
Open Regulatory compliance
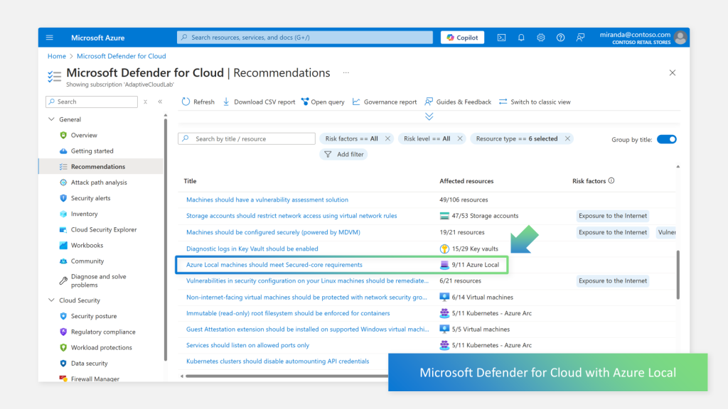coord(103,332)
